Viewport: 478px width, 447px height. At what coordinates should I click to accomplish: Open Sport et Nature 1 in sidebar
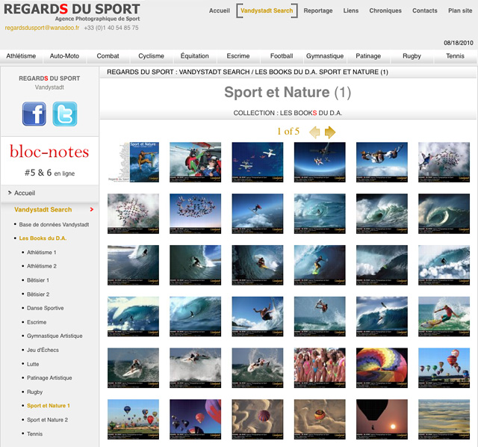(x=48, y=405)
